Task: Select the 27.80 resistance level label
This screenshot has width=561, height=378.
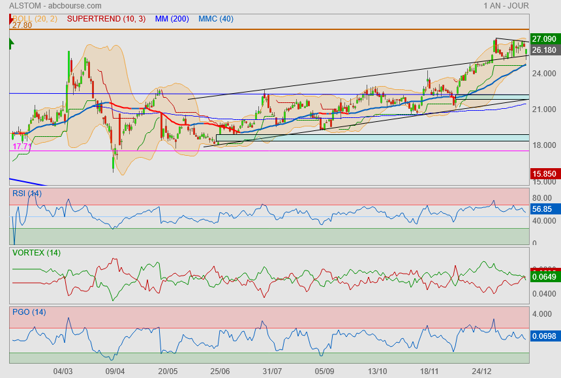Action: click(22, 25)
